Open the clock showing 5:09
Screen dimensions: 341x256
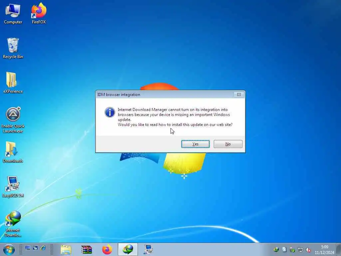coord(324,250)
